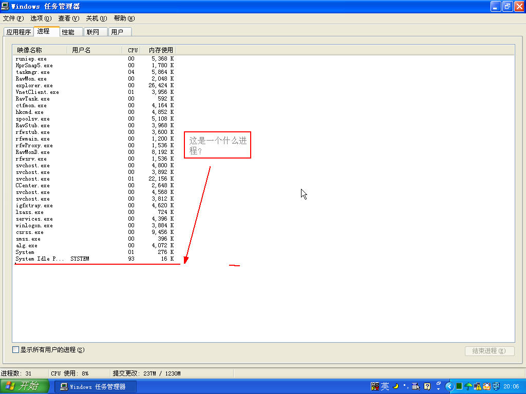Click the language bar restore icon

click(439, 383)
